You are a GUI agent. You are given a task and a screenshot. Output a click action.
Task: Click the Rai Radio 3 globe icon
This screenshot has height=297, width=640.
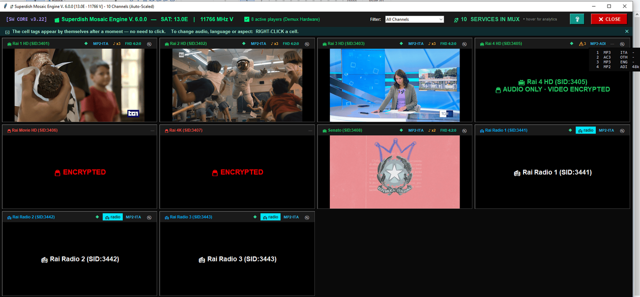click(x=307, y=217)
